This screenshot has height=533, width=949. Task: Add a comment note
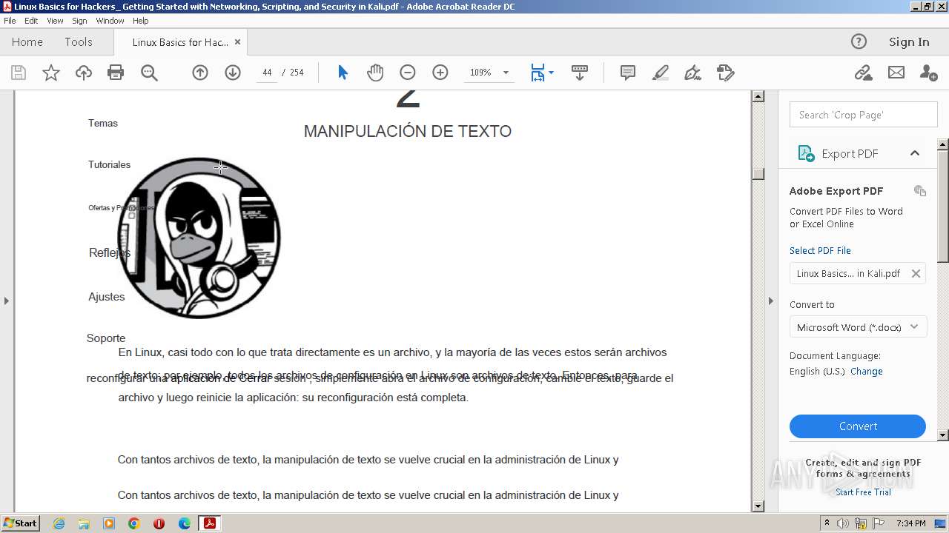coord(628,73)
